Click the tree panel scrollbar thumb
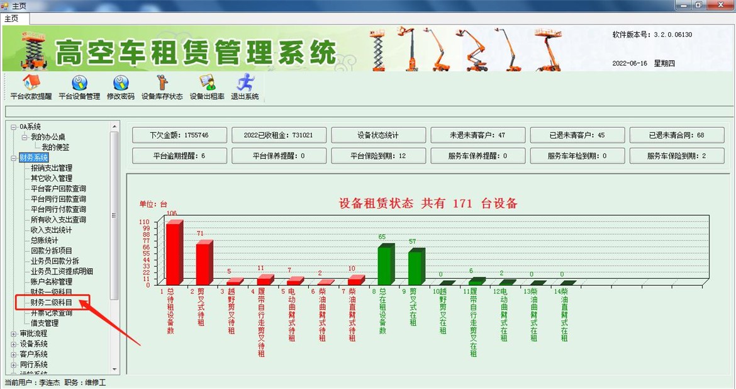The height and width of the screenshot is (389, 736). click(114, 215)
